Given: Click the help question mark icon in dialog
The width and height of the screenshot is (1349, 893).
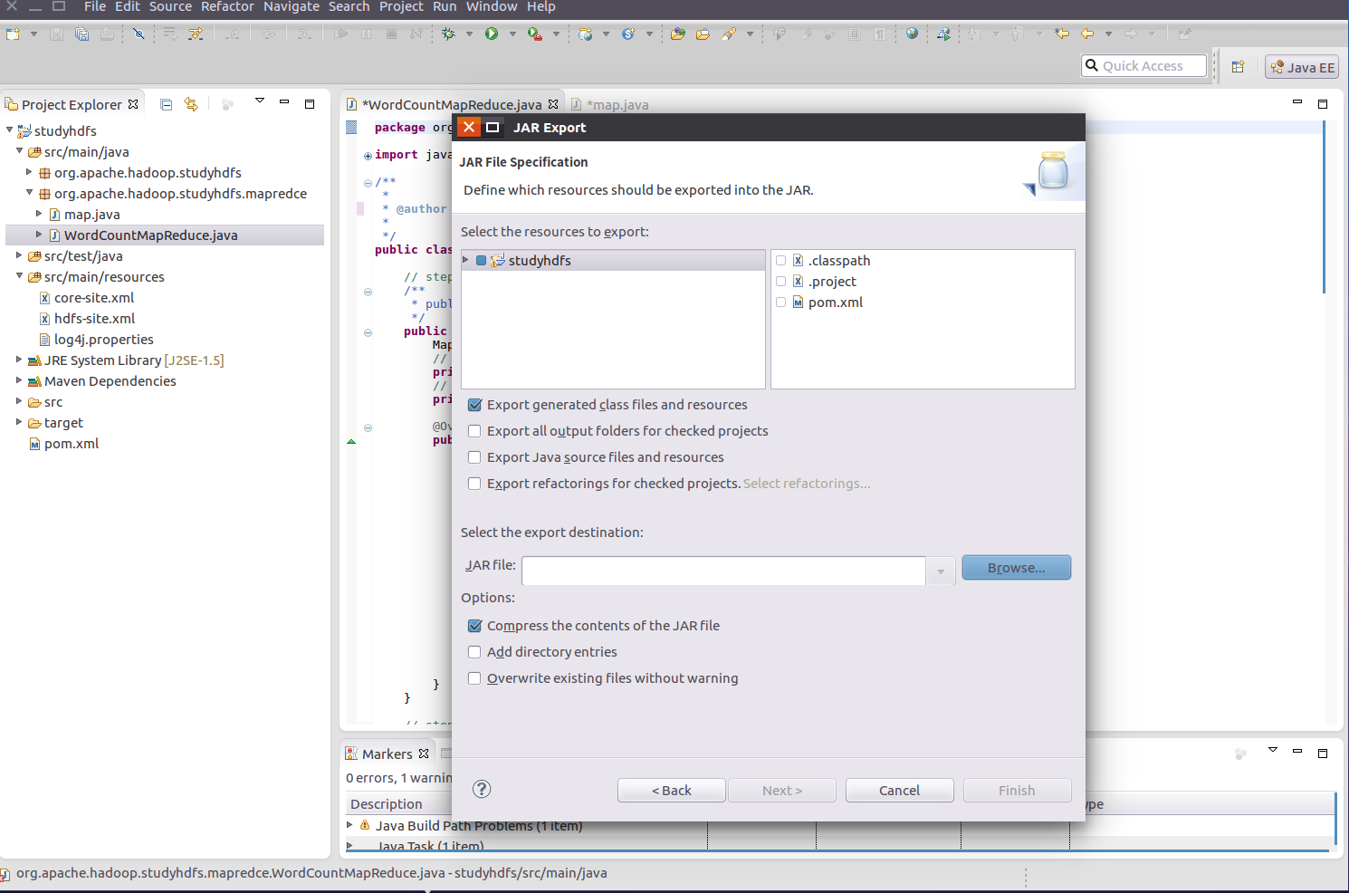Looking at the screenshot, I should point(482,789).
